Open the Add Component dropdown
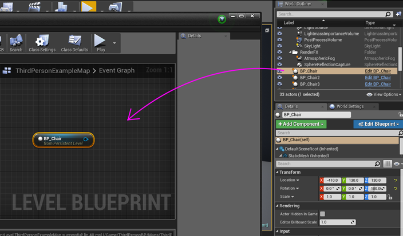Image resolution: width=403 pixels, height=236 pixels. click(x=301, y=124)
